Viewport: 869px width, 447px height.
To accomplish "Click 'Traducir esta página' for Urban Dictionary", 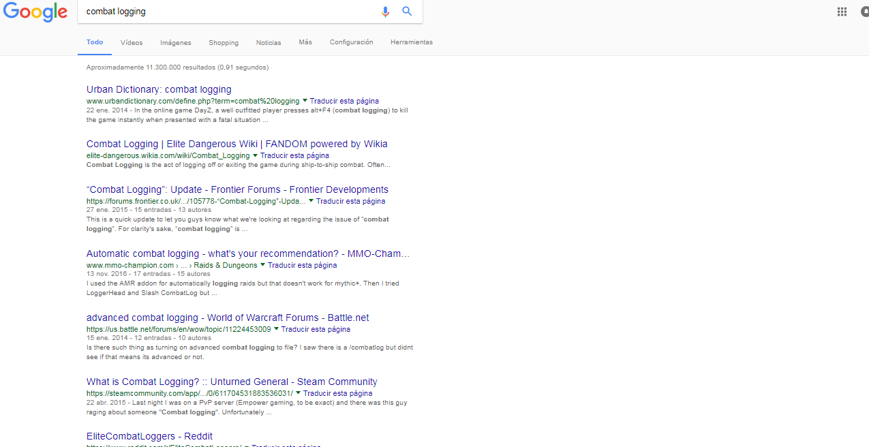I will click(344, 101).
